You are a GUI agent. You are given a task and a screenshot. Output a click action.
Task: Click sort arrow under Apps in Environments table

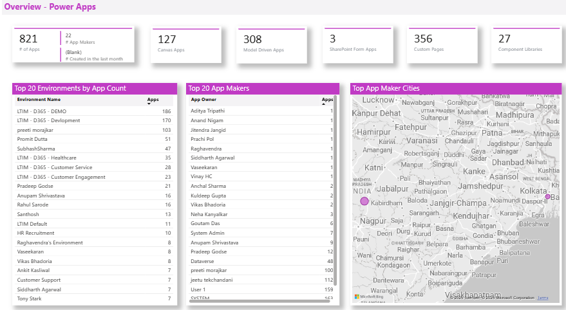coord(149,104)
